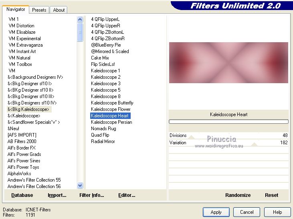Choose Kaleidoscope Flower filter
Screen dimensions: 293x219
111,109
